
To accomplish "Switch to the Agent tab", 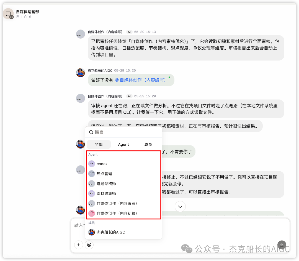I will 123,145.
